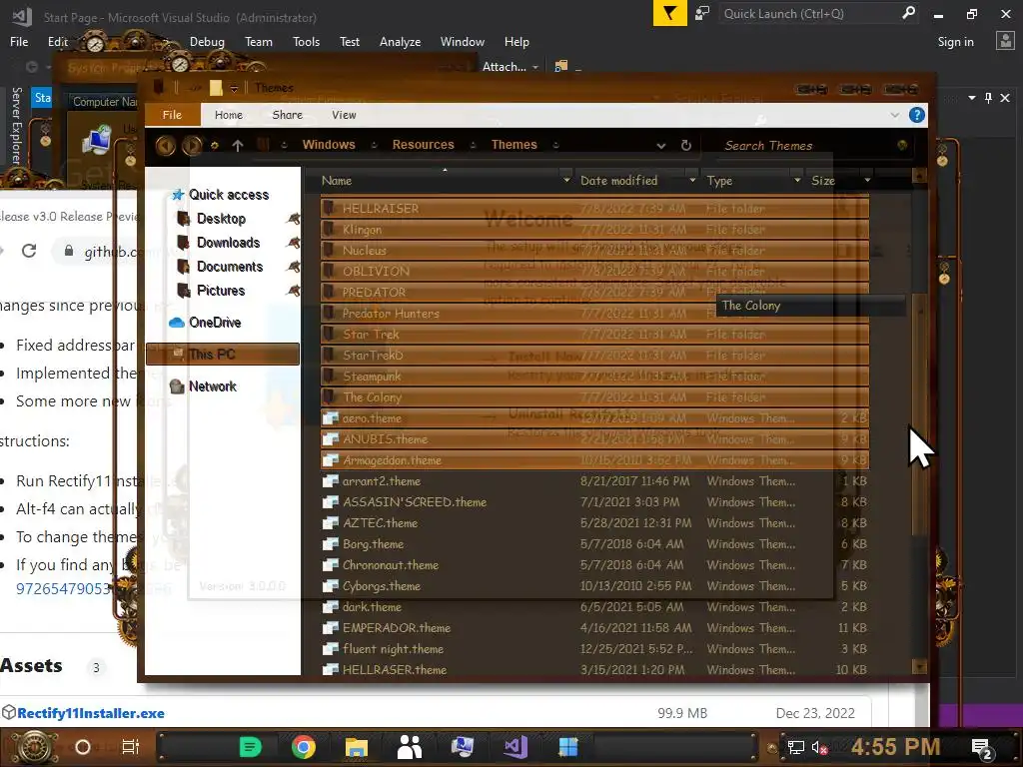This screenshot has width=1023, height=767.
Task: Open Date modified column filter dropdown
Action: [x=692, y=180]
